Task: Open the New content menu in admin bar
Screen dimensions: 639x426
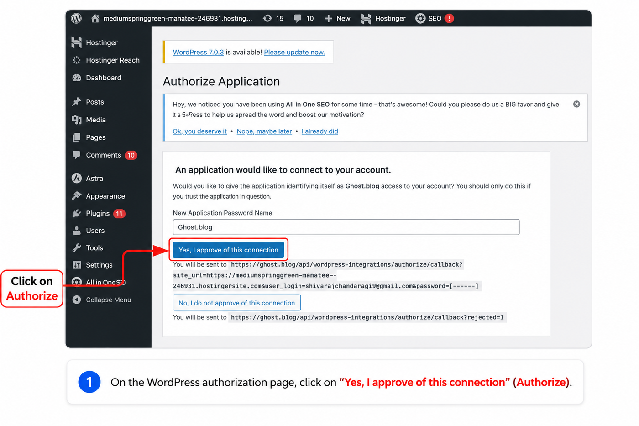Action: (337, 18)
